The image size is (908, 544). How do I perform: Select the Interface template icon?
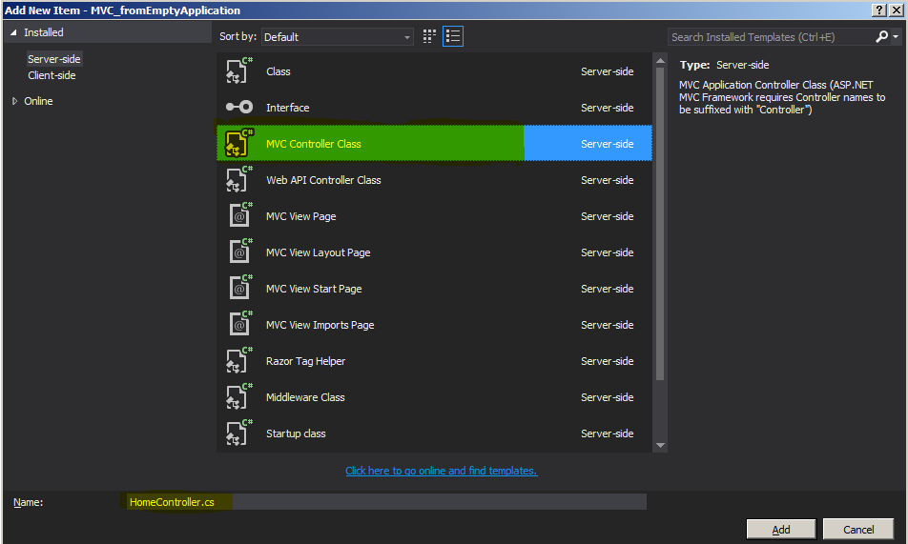238,107
